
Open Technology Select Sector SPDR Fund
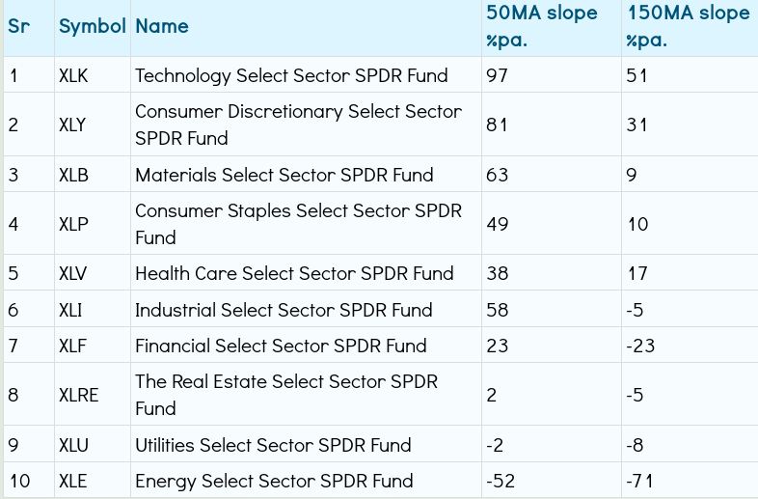[x=291, y=75]
